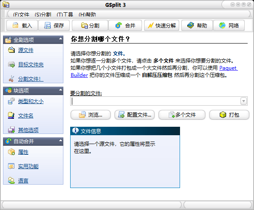
Task: Open the 其他选项 sidebar link
Action: [x=28, y=130]
